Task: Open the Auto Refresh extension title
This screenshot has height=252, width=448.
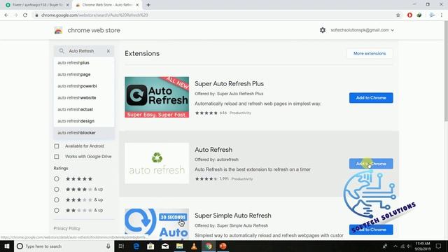Action: click(213, 150)
